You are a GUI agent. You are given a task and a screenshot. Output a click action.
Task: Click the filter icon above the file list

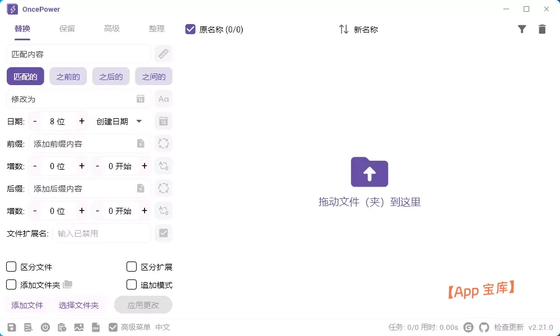pos(522,29)
